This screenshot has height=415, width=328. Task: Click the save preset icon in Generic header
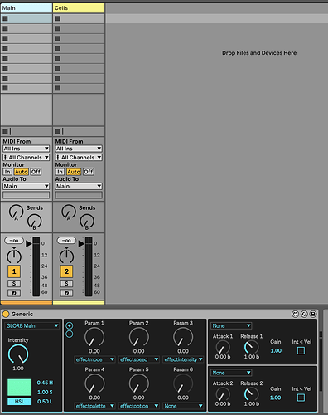[x=313, y=314]
